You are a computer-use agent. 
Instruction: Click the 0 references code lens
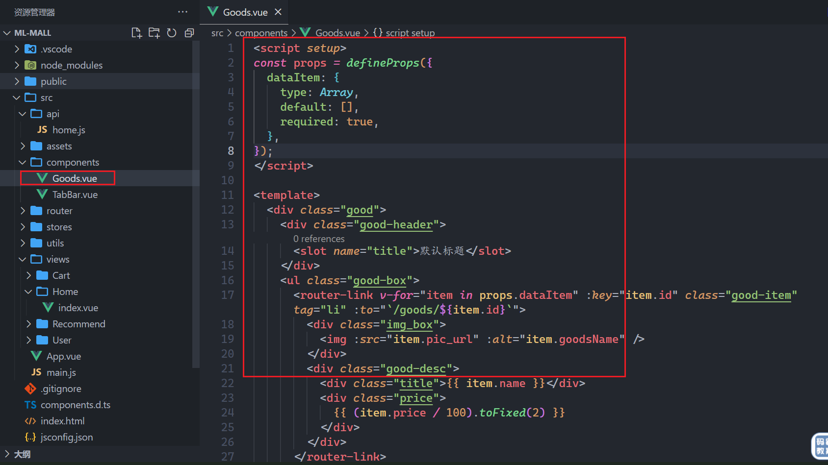click(x=319, y=239)
